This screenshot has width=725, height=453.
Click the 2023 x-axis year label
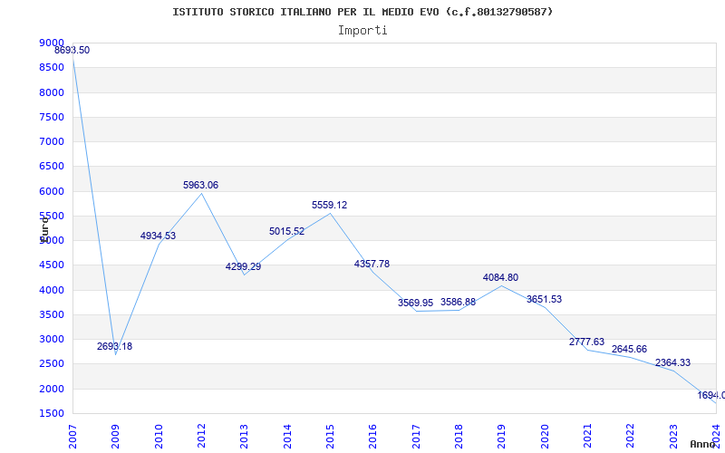click(x=673, y=436)
